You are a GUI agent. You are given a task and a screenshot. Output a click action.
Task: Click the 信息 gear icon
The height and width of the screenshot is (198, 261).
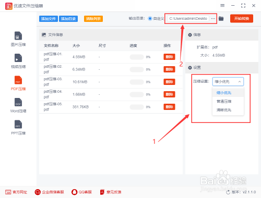point(190,35)
